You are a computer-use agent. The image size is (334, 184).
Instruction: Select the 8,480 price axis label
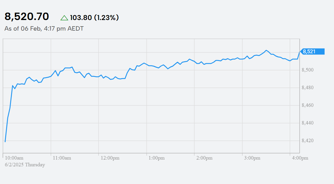point(308,88)
